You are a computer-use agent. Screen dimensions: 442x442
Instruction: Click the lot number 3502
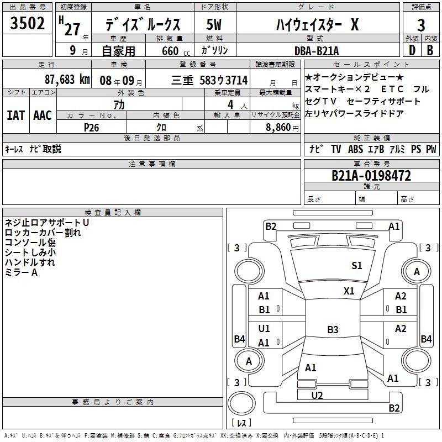pyautogui.click(x=27, y=25)
